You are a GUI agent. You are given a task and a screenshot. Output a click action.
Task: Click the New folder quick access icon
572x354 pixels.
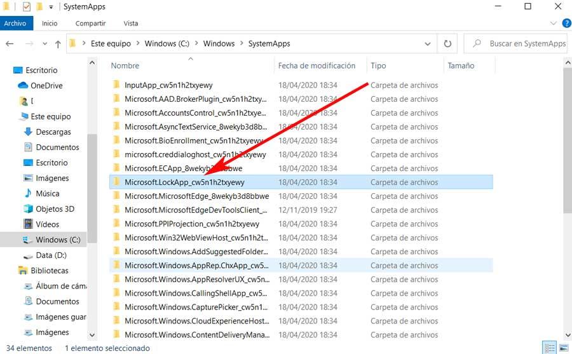click(39, 6)
